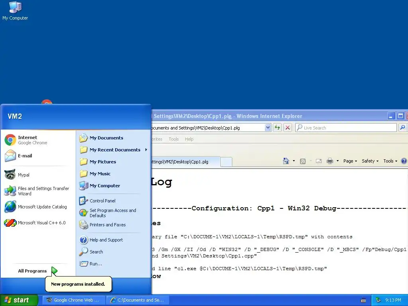Click the IE Help question mark icon
Viewport: 408px width, 306px height.
404,161
